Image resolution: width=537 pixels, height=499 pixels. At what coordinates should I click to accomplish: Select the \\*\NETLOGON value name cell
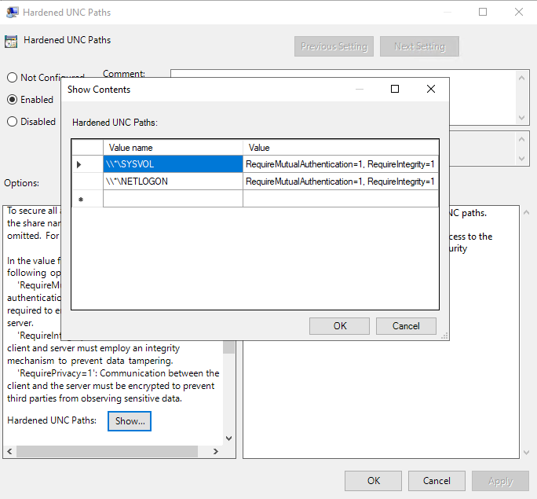173,182
